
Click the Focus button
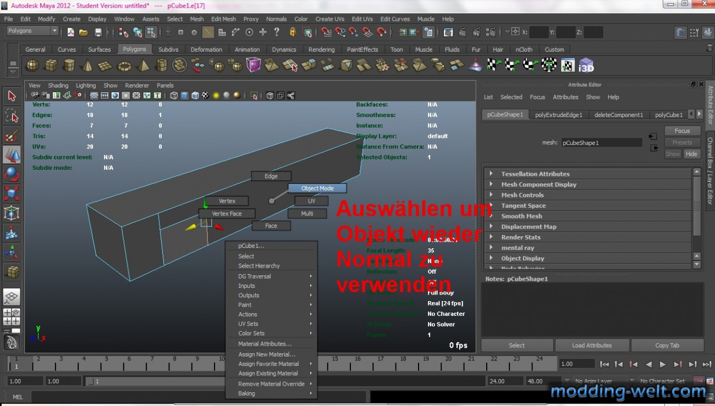[x=682, y=131]
